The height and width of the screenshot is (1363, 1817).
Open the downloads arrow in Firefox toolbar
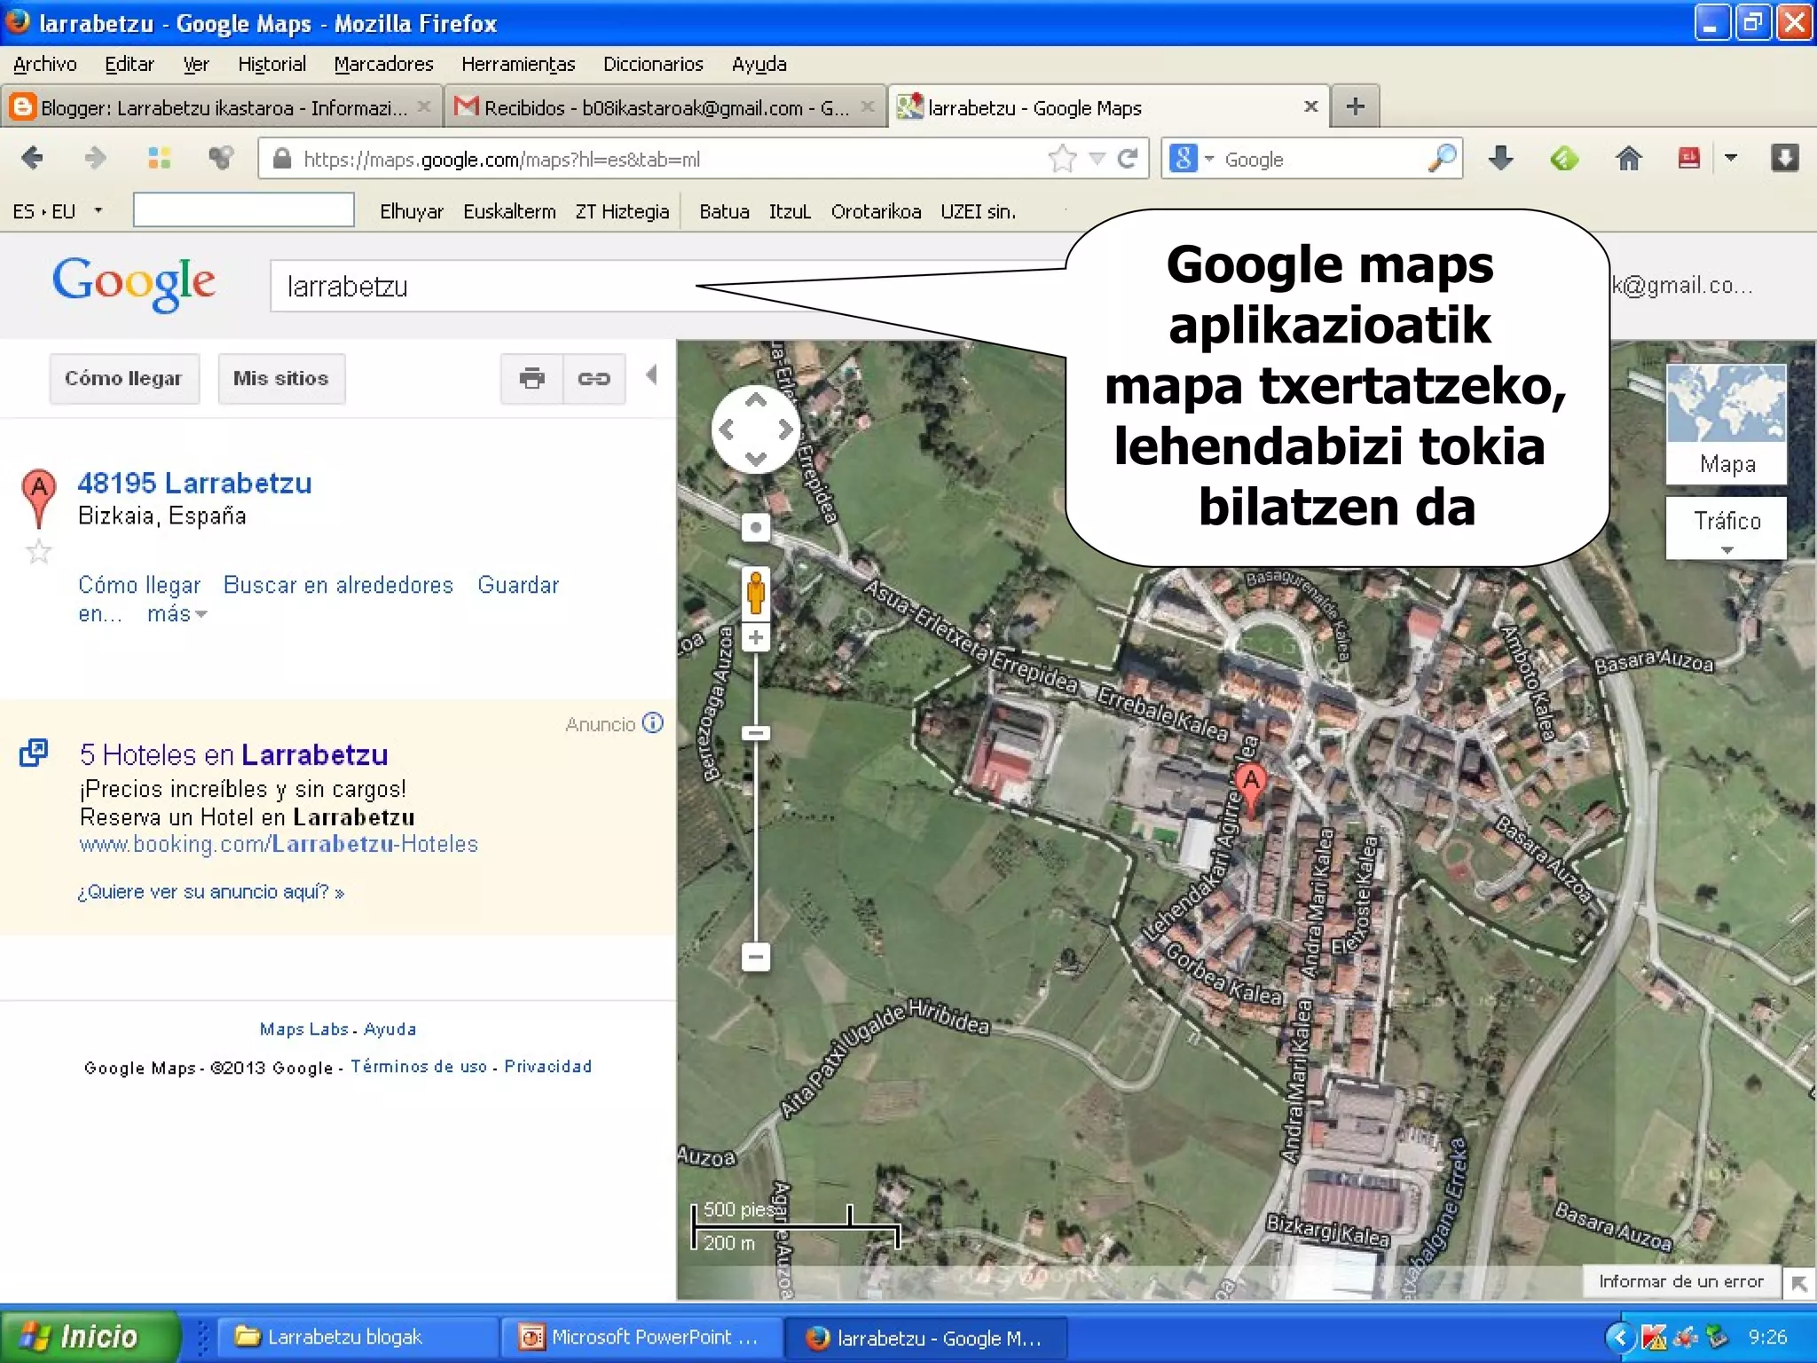point(1500,159)
